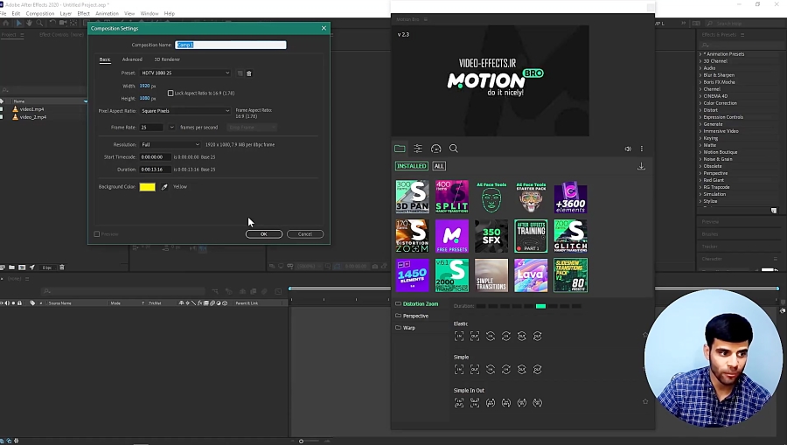Switch to the Advanced tab

(132, 59)
